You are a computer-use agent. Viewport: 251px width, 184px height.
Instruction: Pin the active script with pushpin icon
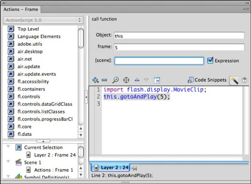134,168
